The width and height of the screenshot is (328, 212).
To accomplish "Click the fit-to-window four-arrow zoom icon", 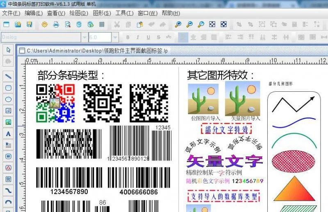I will (212, 25).
